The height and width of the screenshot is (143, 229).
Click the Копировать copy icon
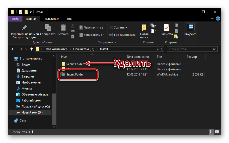point(48,28)
